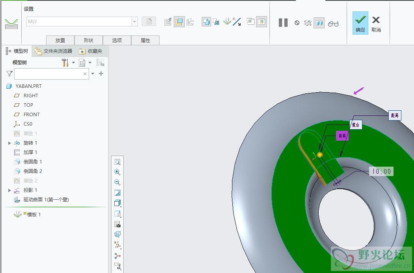
Task: Click the punch form feature icon
Action: coord(11,24)
